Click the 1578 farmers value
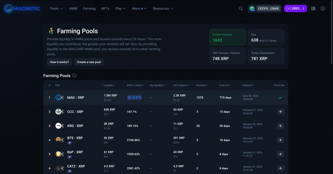This screenshot has height=174, width=333. [x=200, y=98]
